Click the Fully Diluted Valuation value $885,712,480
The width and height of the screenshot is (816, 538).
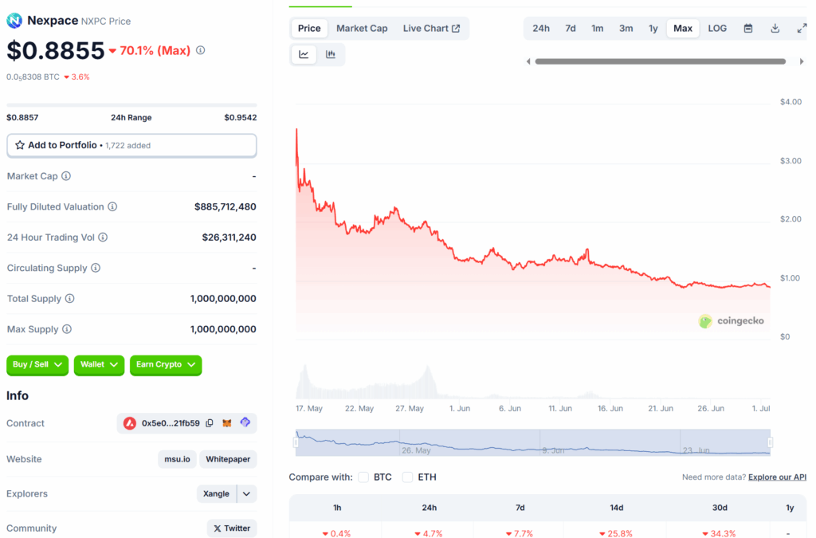(226, 206)
